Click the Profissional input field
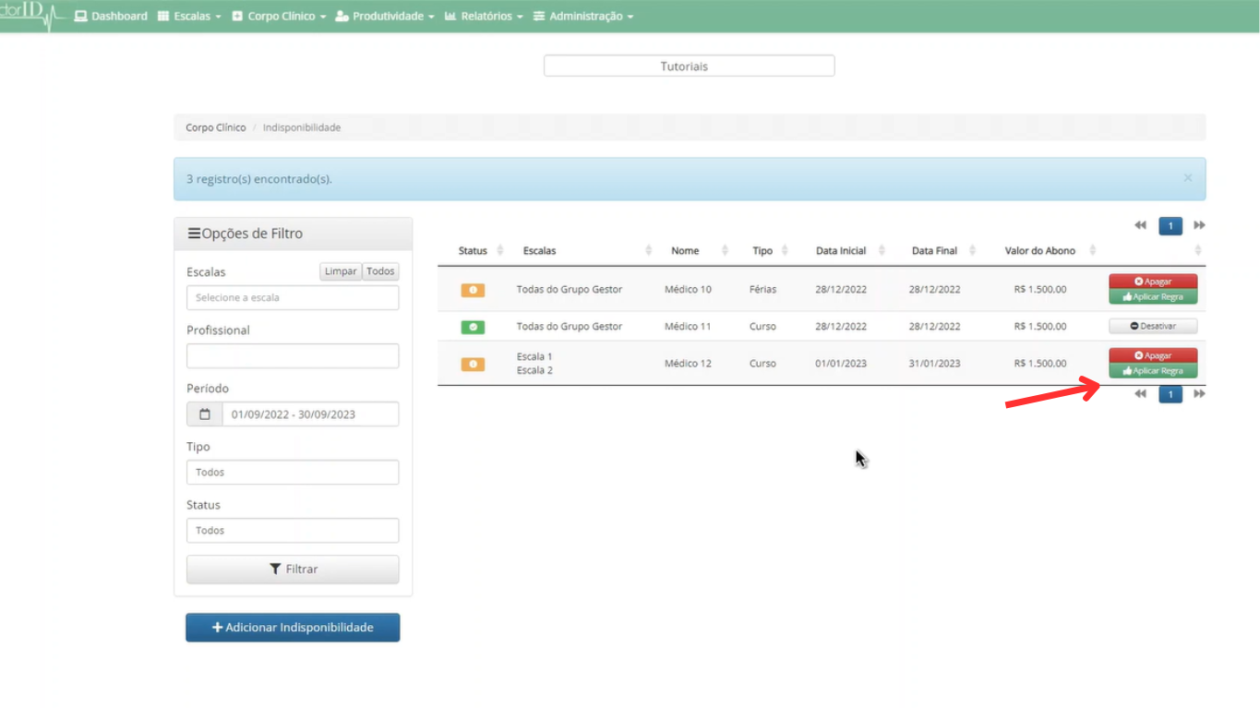Image resolution: width=1260 pixels, height=708 pixels. coord(293,356)
